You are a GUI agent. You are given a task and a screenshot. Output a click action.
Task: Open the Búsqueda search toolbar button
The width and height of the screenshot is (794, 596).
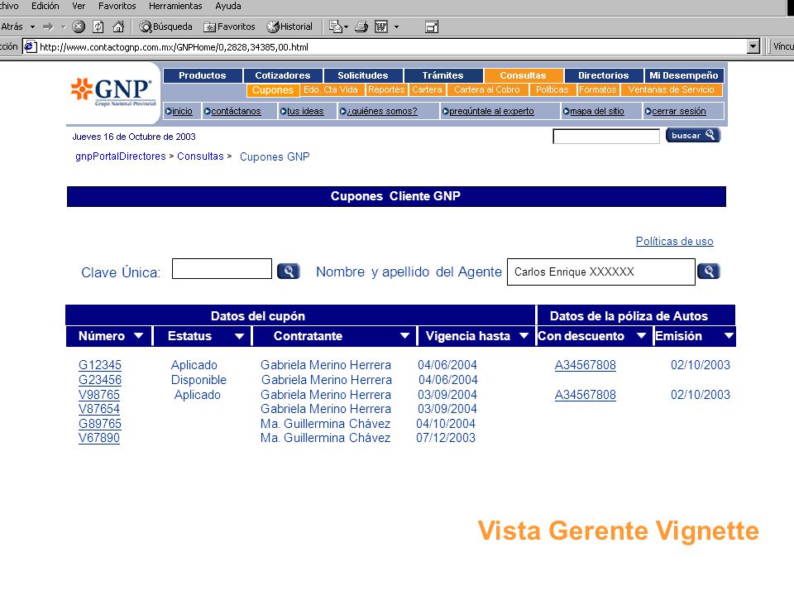point(165,26)
